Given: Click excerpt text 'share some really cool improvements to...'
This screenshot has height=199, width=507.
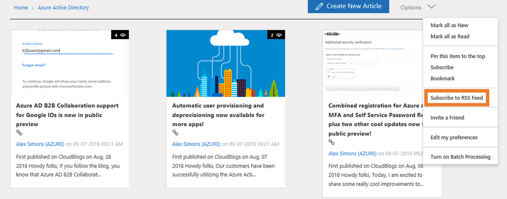Looking at the screenshot, I should [376, 184].
